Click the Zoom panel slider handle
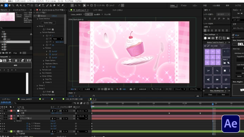This screenshot has height=137, width=244. click(x=94, y=96)
